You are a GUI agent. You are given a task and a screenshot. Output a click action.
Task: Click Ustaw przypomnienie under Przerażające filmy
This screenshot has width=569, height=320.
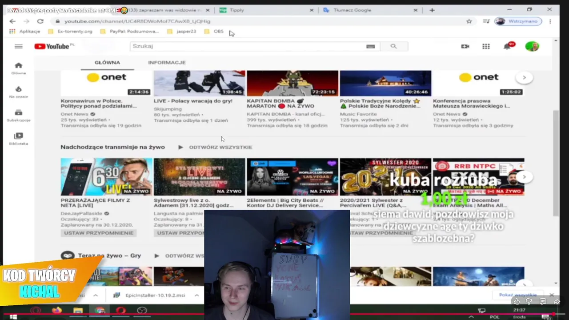99,233
